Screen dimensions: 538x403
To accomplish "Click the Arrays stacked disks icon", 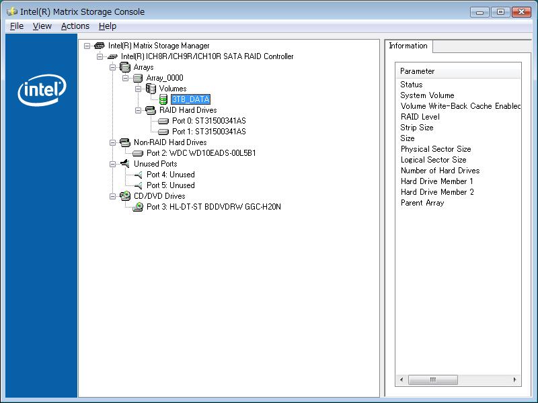I will tap(125, 67).
